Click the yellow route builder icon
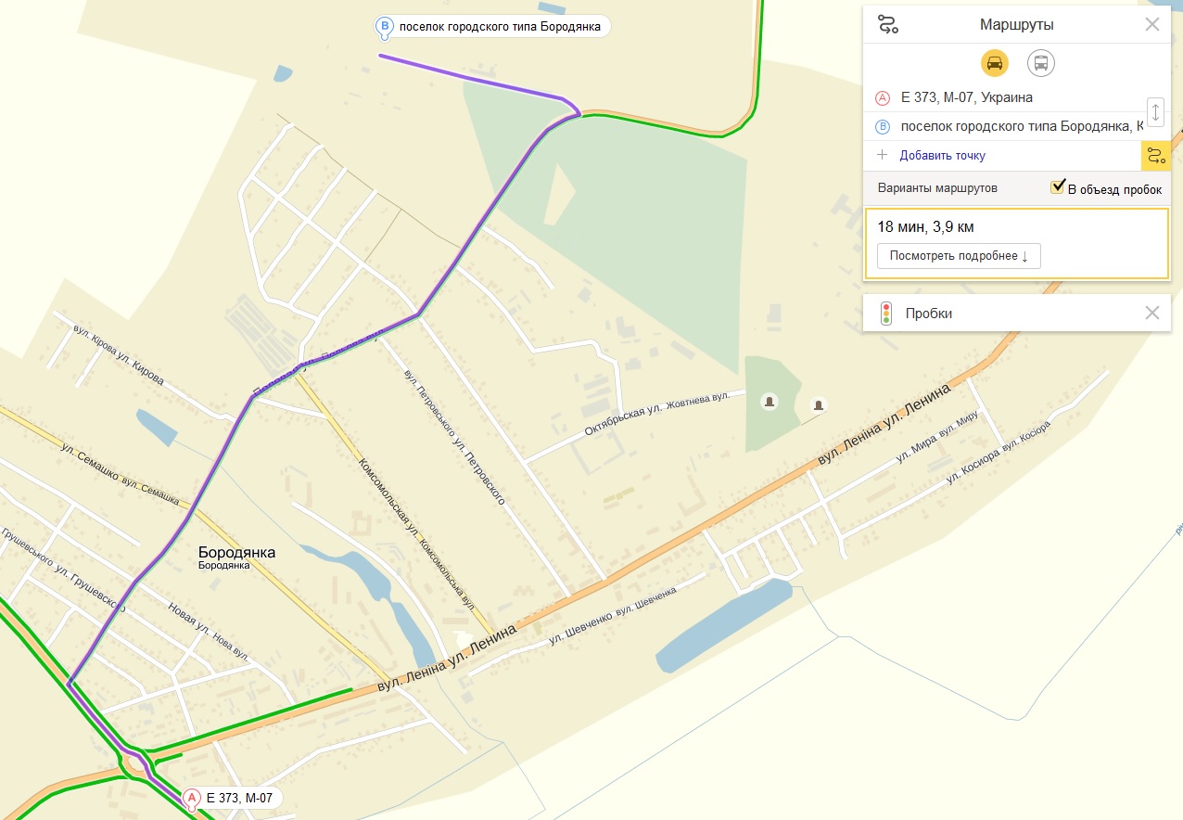 pyautogui.click(x=1155, y=156)
